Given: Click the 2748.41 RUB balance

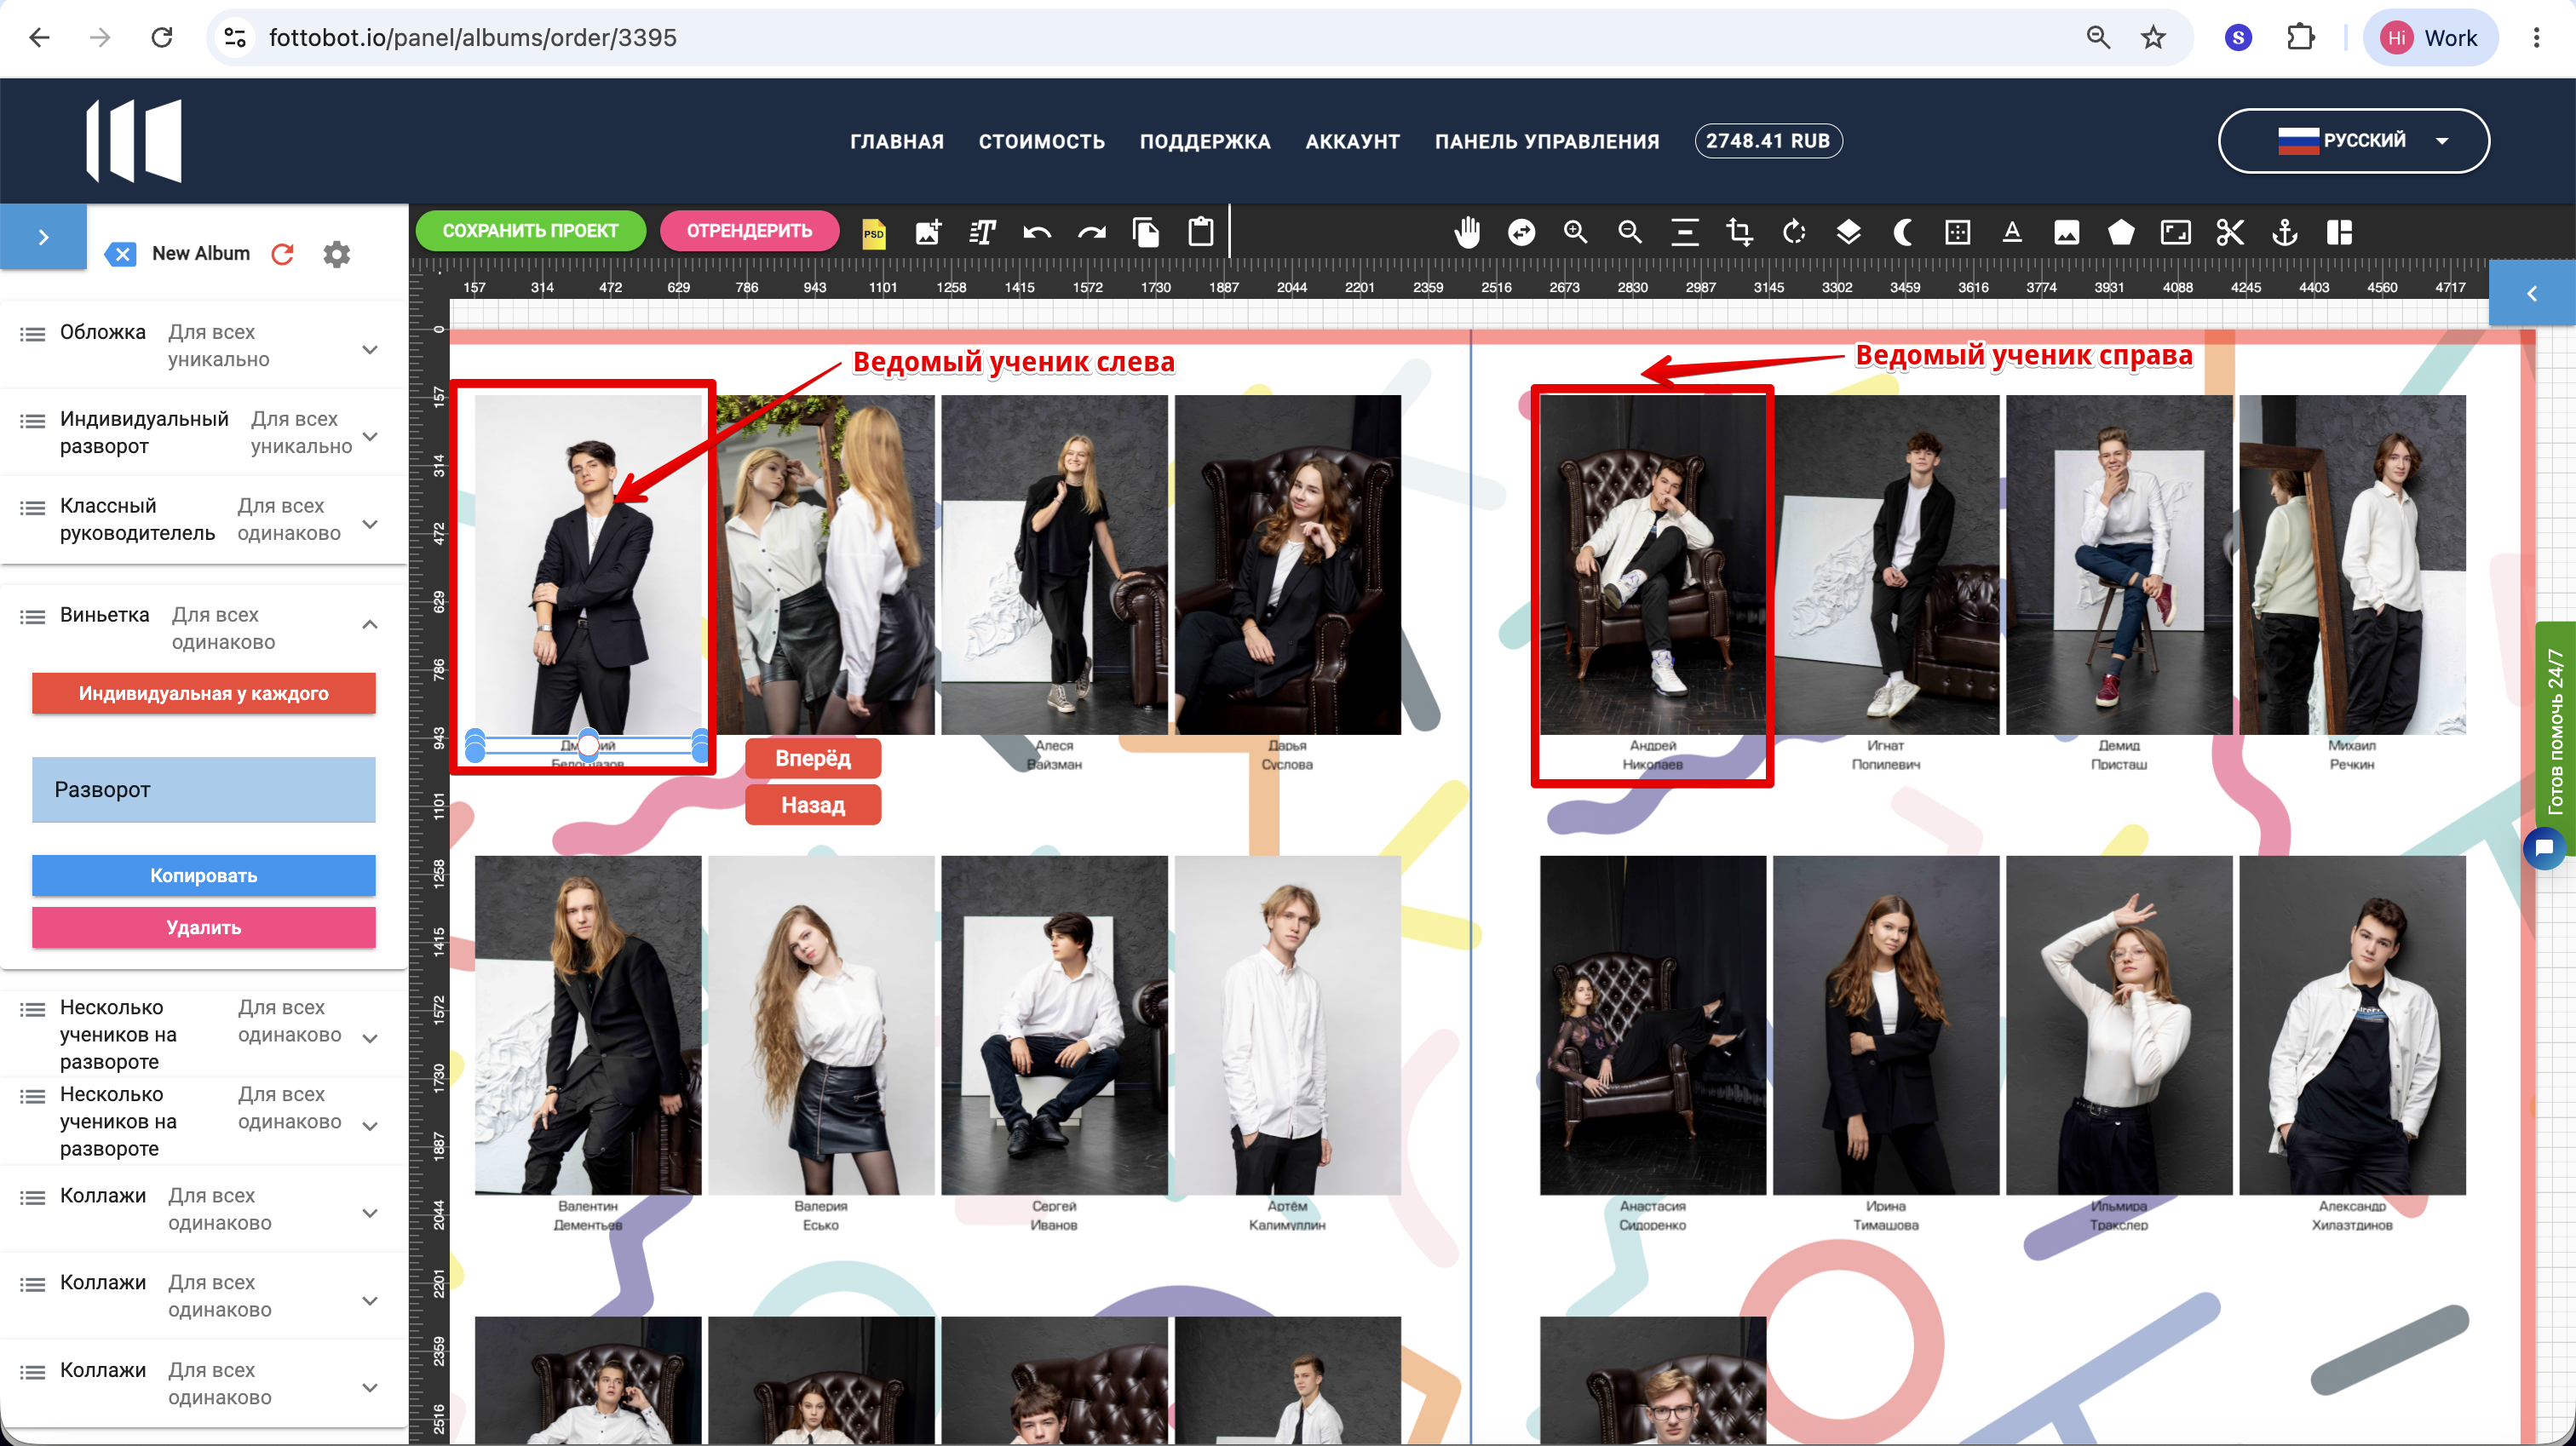Looking at the screenshot, I should (x=1768, y=141).
